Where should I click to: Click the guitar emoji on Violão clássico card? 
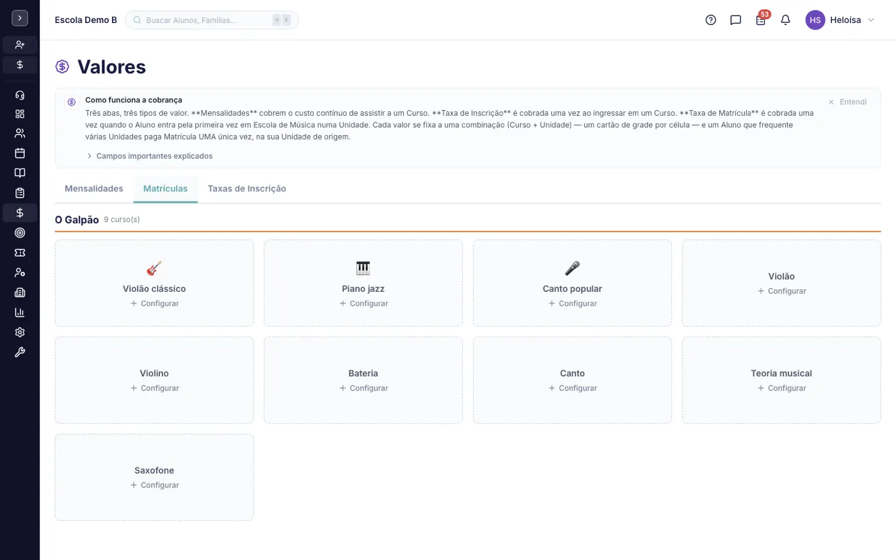[x=154, y=268]
